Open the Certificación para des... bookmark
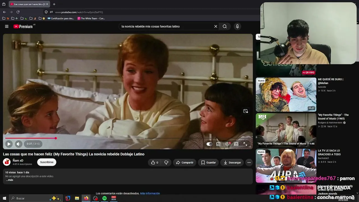359x202 pixels. (61, 19)
